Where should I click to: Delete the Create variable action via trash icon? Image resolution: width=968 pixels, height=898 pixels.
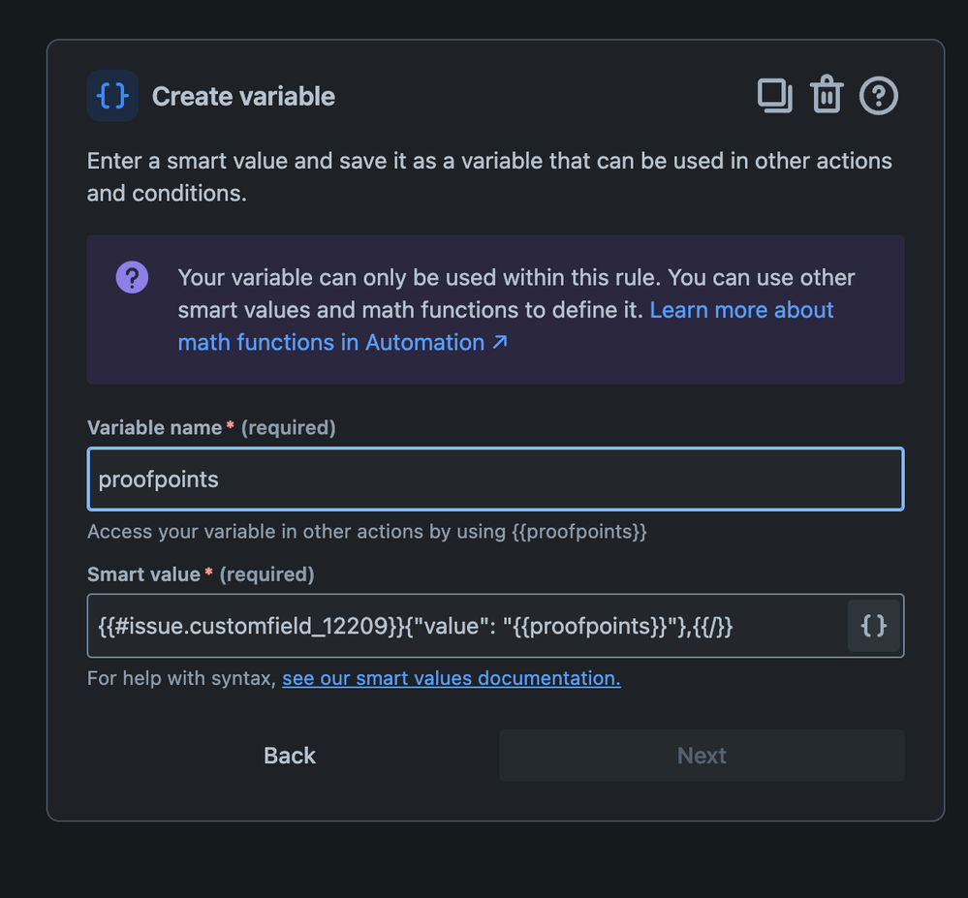click(826, 95)
